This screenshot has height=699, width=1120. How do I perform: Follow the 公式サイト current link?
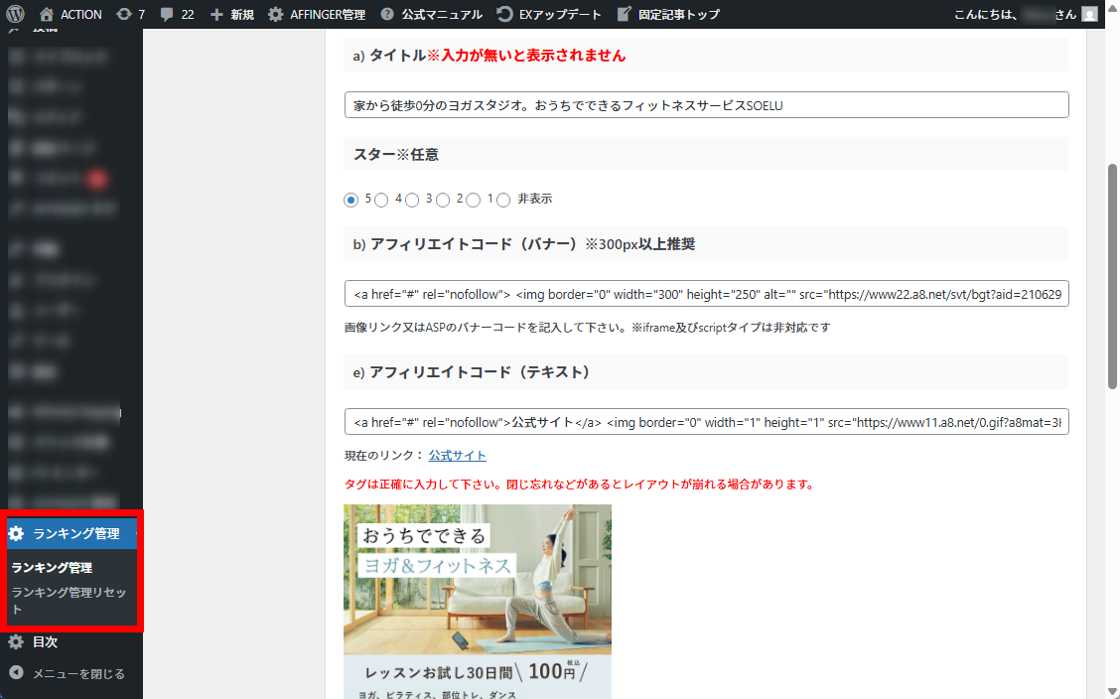click(x=457, y=455)
